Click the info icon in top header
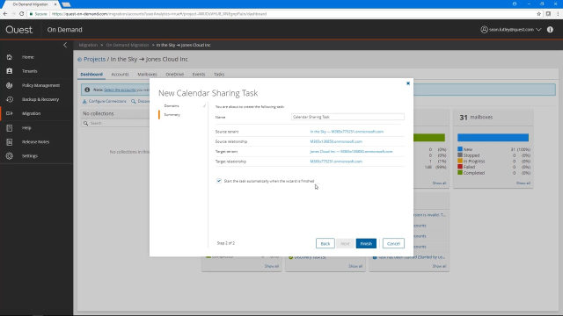 [550, 30]
